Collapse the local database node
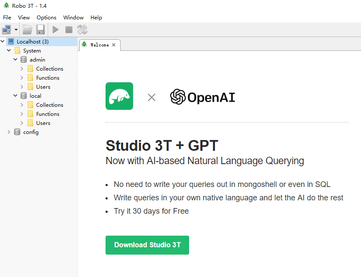The width and height of the screenshot is (361, 277). point(16,96)
